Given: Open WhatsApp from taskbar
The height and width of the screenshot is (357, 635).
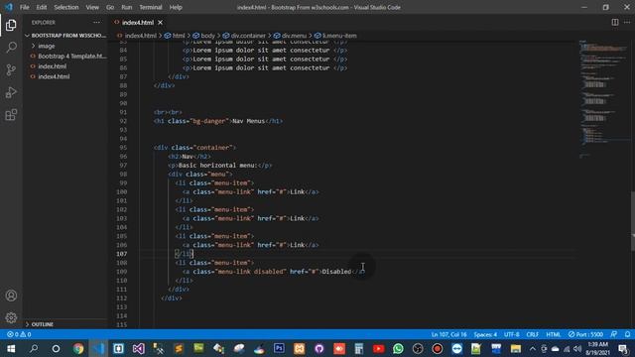Looking at the screenshot, I should (398, 348).
